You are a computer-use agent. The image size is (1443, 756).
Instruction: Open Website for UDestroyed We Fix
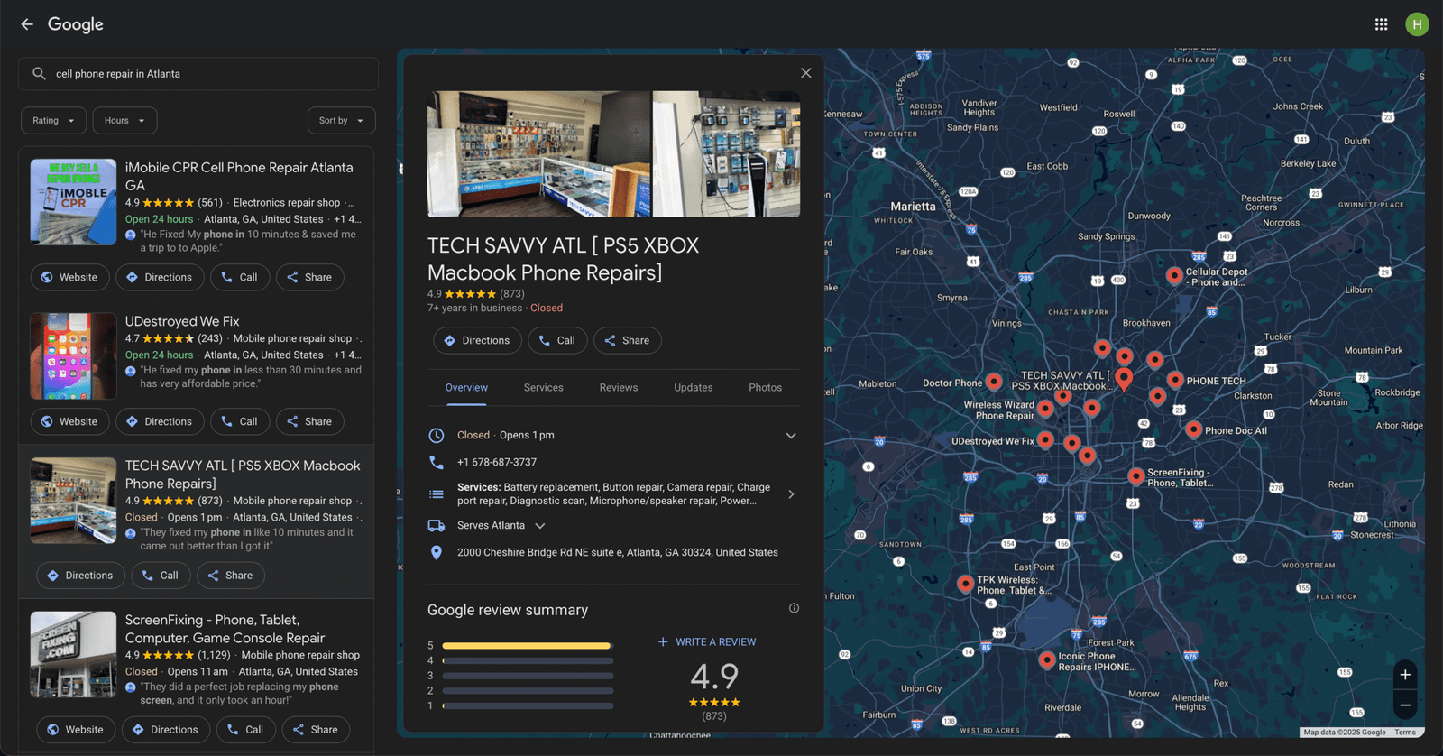[x=70, y=422]
